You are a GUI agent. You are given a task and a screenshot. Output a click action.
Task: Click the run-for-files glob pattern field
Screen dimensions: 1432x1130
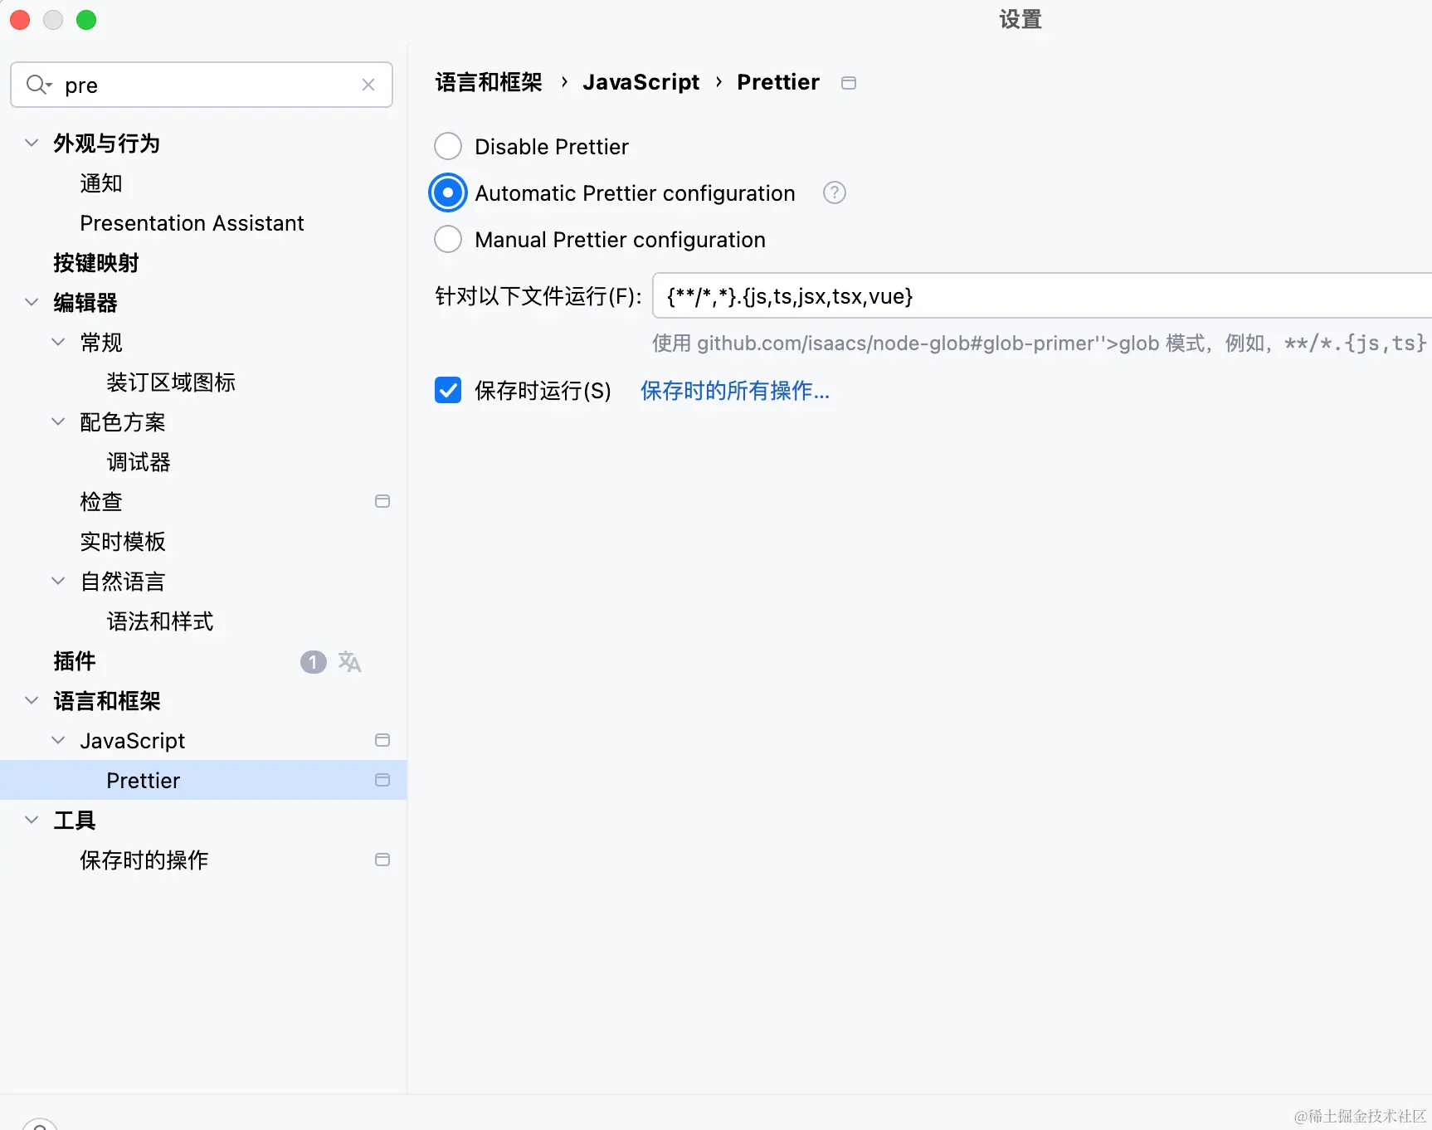(1042, 295)
